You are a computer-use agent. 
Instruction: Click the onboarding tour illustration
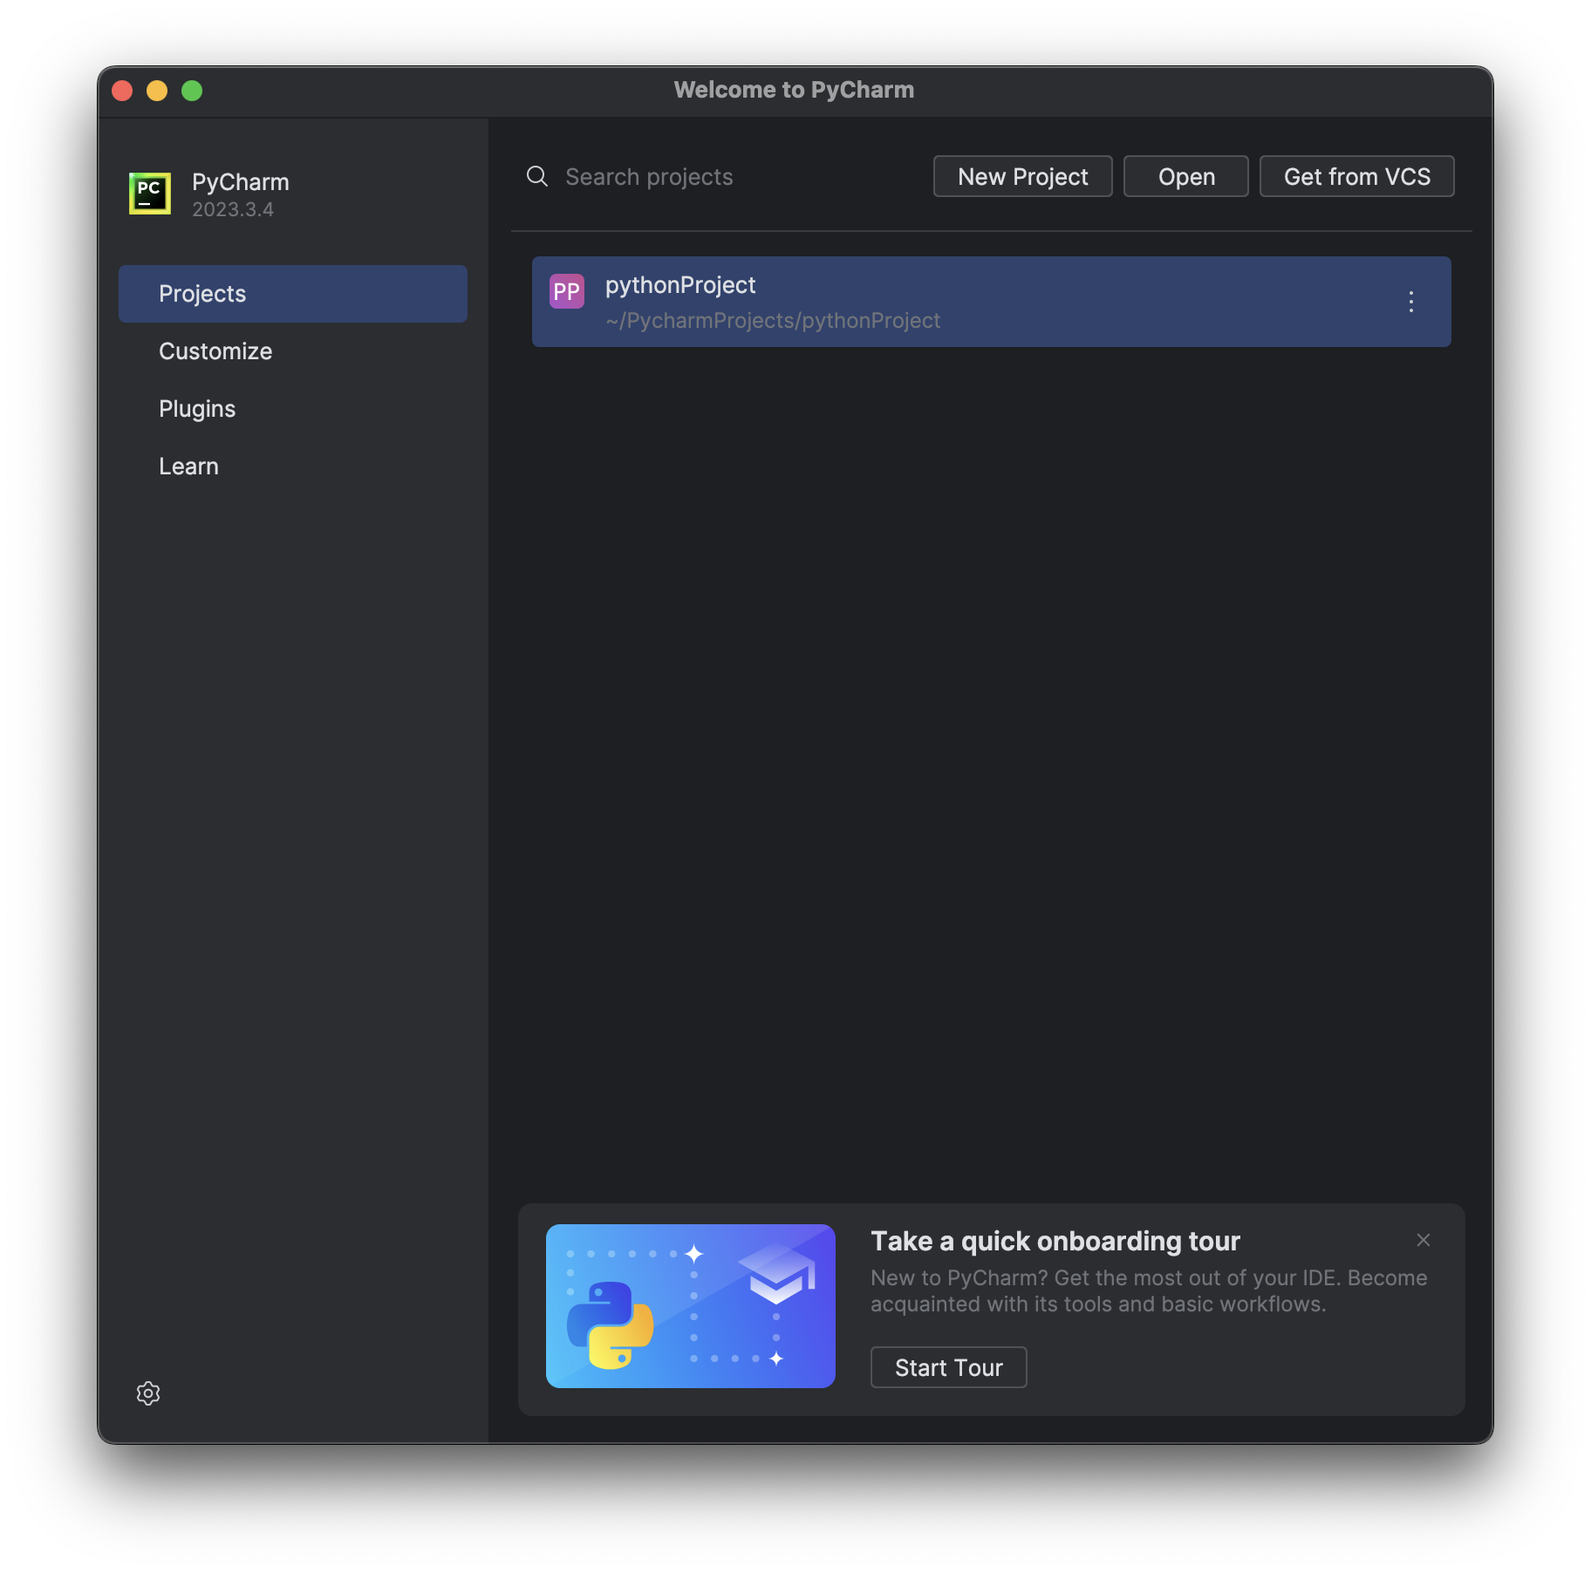pyautogui.click(x=690, y=1305)
